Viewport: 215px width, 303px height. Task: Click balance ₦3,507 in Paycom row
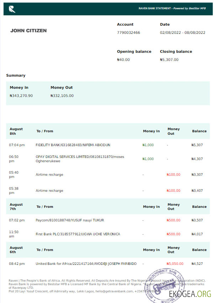click(x=197, y=220)
